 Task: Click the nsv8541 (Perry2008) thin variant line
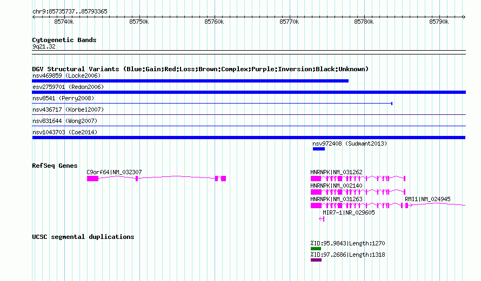212,104
